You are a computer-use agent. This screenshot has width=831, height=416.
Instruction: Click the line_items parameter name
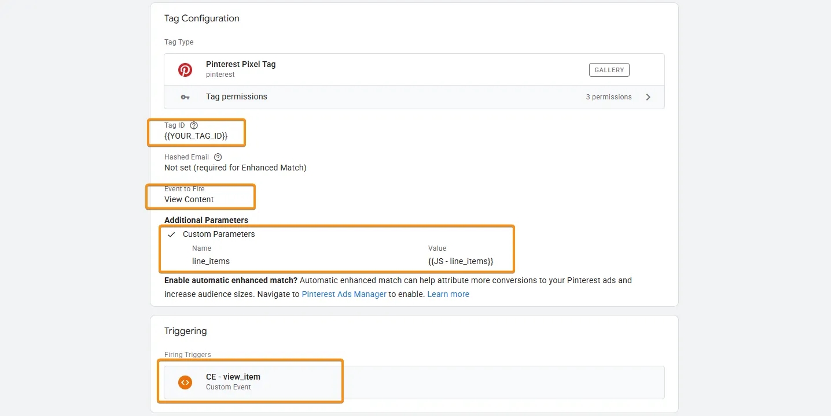[211, 261]
